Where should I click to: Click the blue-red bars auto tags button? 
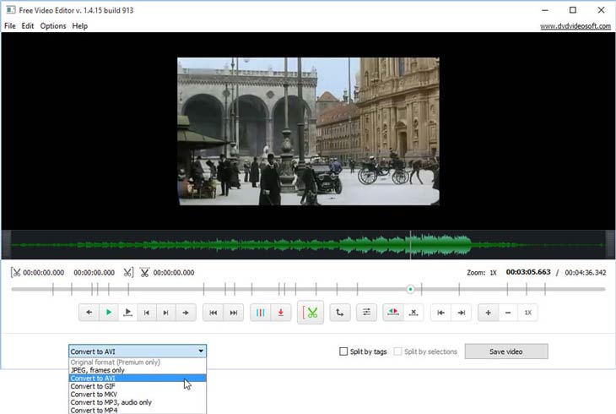(260, 313)
